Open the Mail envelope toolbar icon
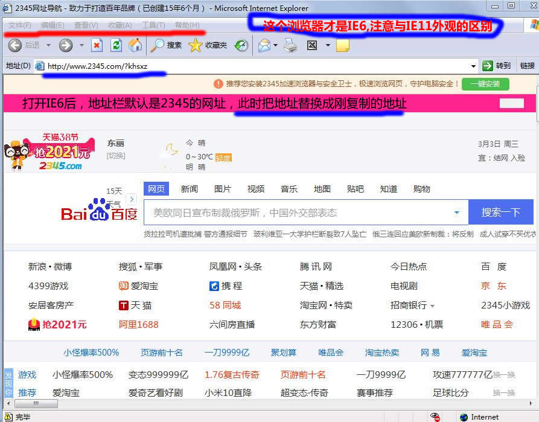Image resolution: width=539 pixels, height=422 pixels. 264,45
